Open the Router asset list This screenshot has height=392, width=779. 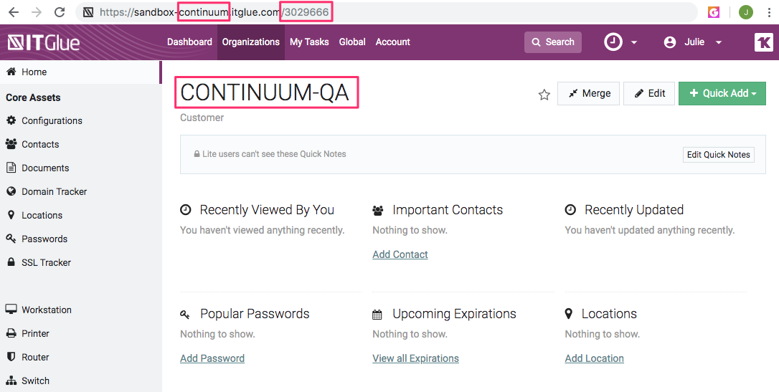point(35,357)
